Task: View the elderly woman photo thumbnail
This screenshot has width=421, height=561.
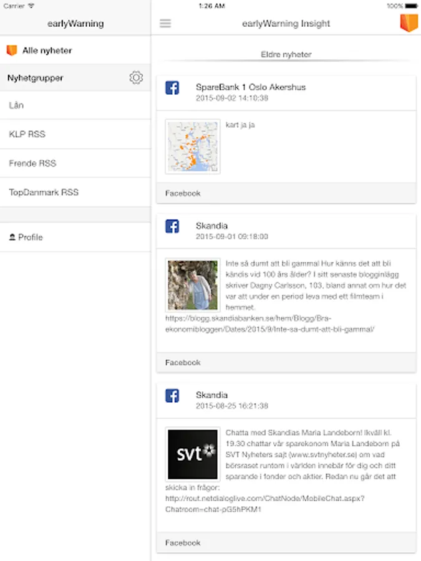Action: pos(193,285)
